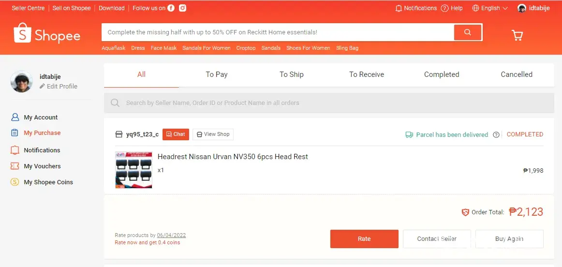Open My Account in sidebar
Image resolution: width=562 pixels, height=267 pixels.
pyautogui.click(x=41, y=117)
